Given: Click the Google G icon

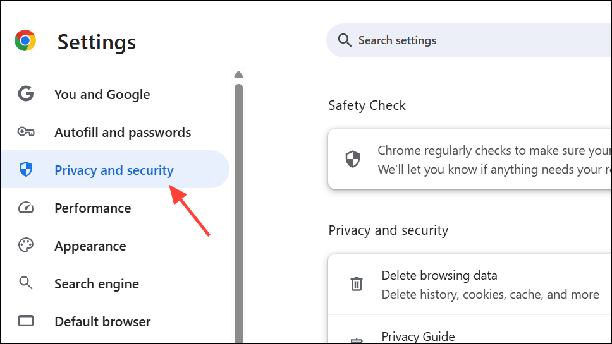Looking at the screenshot, I should pos(26,93).
